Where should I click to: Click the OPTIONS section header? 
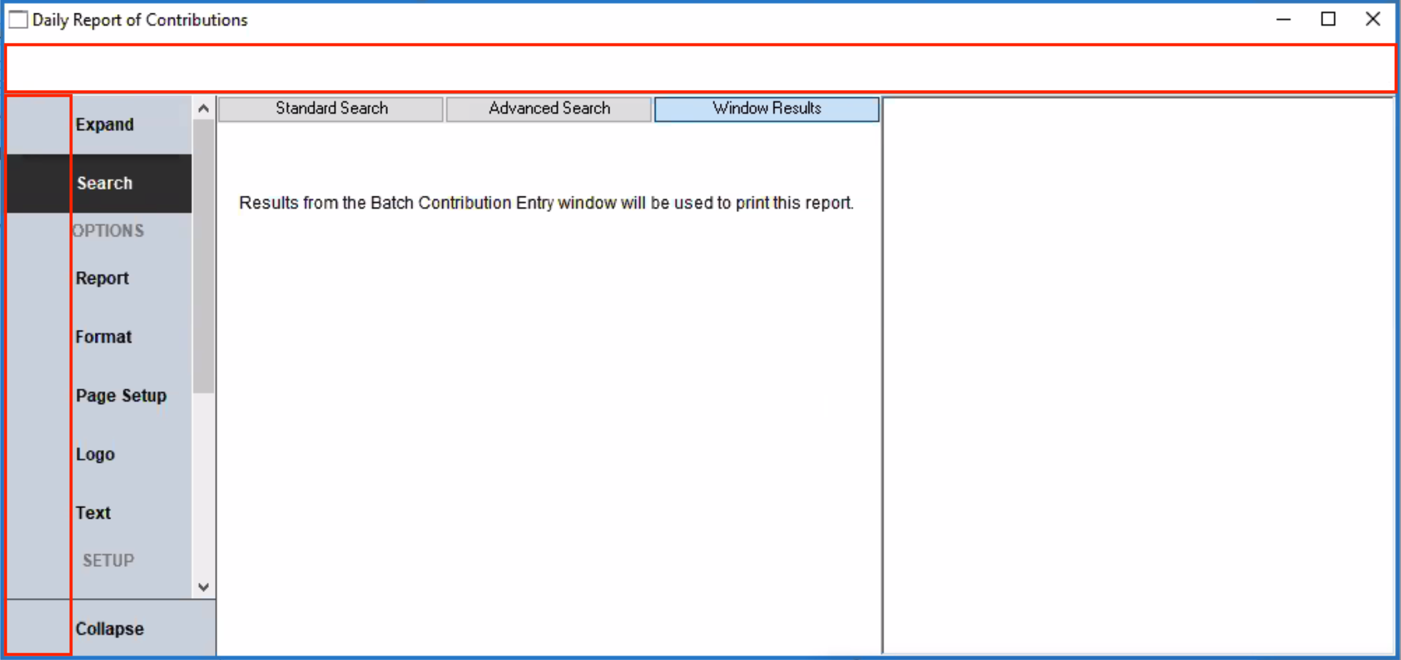tap(108, 231)
